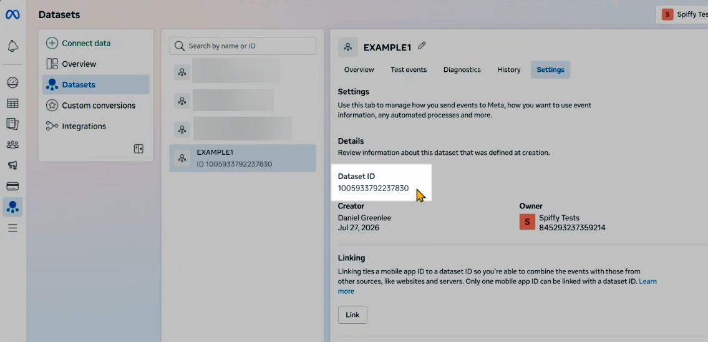708x342 pixels.
Task: Click creator name Daniel Greenlee
Action: coord(364,218)
